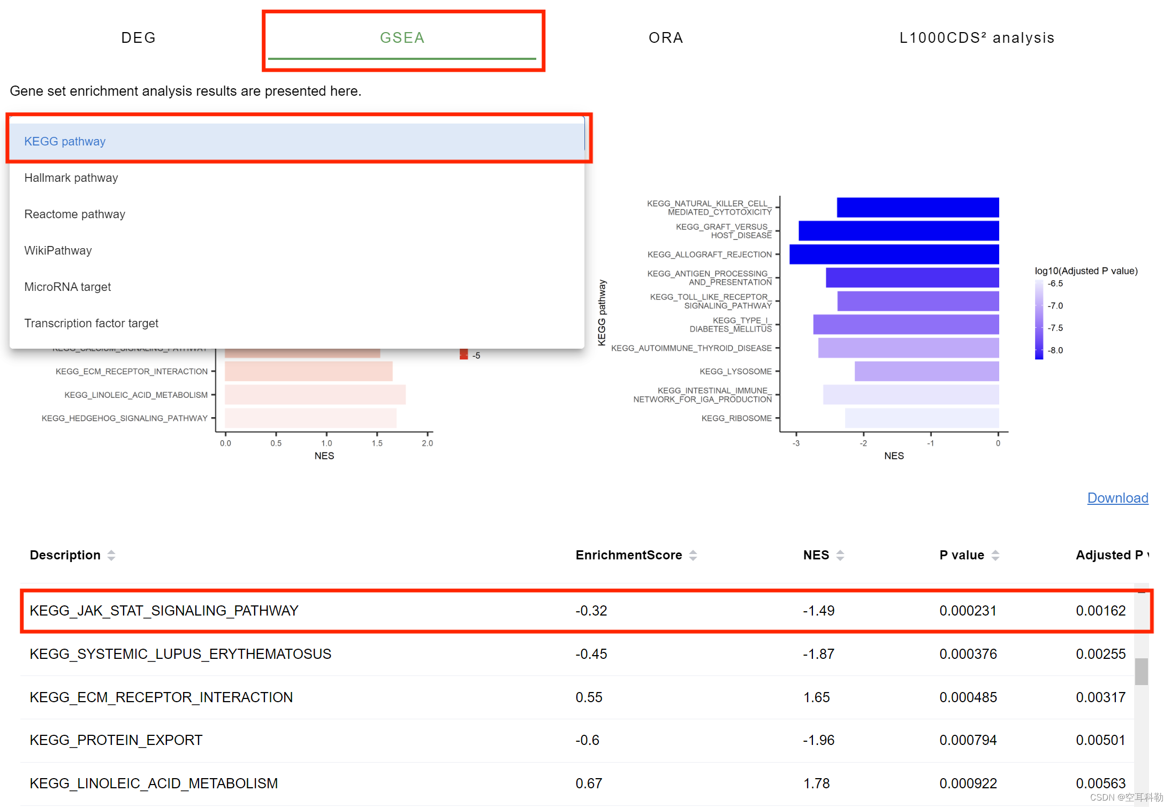This screenshot has height=807, width=1171.
Task: Open the L1000CDS² analysis tab
Action: click(977, 37)
